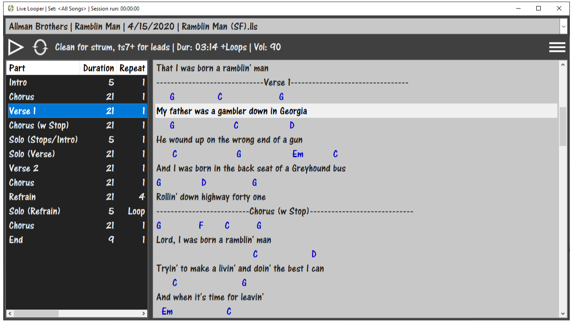This screenshot has width=573, height=322.
Task: Click the parts list scroll right arrow
Action: (144, 314)
